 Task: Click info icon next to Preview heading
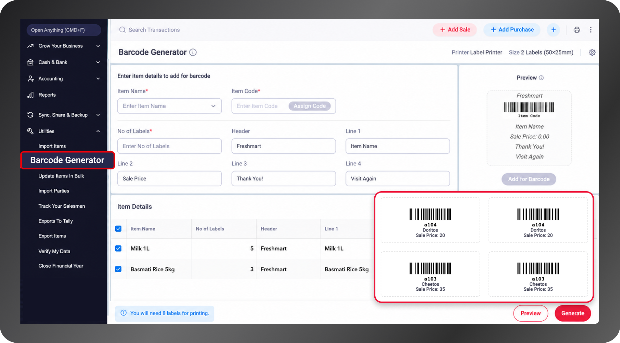[x=541, y=78]
